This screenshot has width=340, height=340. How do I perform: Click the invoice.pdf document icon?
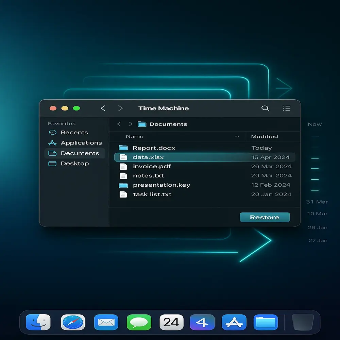123,167
